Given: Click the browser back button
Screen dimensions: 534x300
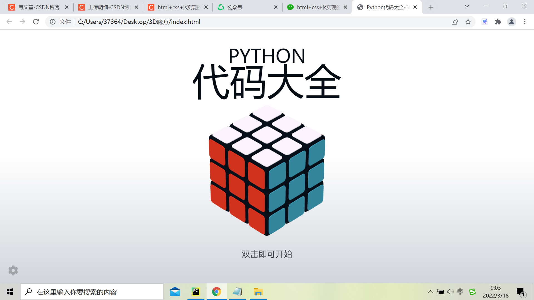Looking at the screenshot, I should [x=9, y=22].
